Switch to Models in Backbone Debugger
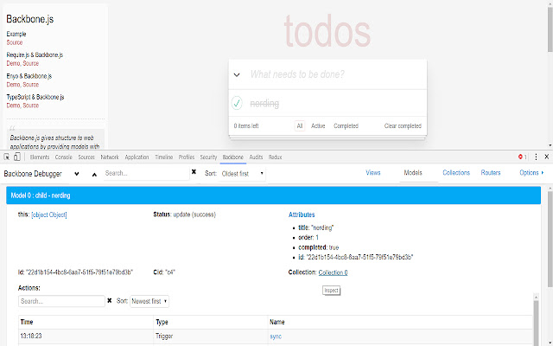Image resolution: width=553 pixels, height=346 pixels. [x=413, y=173]
